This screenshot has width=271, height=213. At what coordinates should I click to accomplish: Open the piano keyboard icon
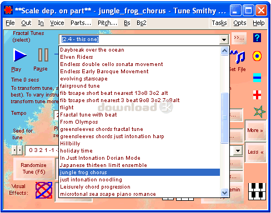point(257,191)
